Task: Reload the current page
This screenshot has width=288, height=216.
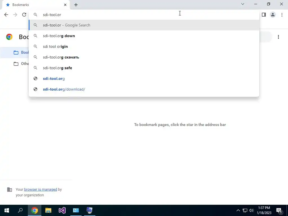Action: click(24, 15)
